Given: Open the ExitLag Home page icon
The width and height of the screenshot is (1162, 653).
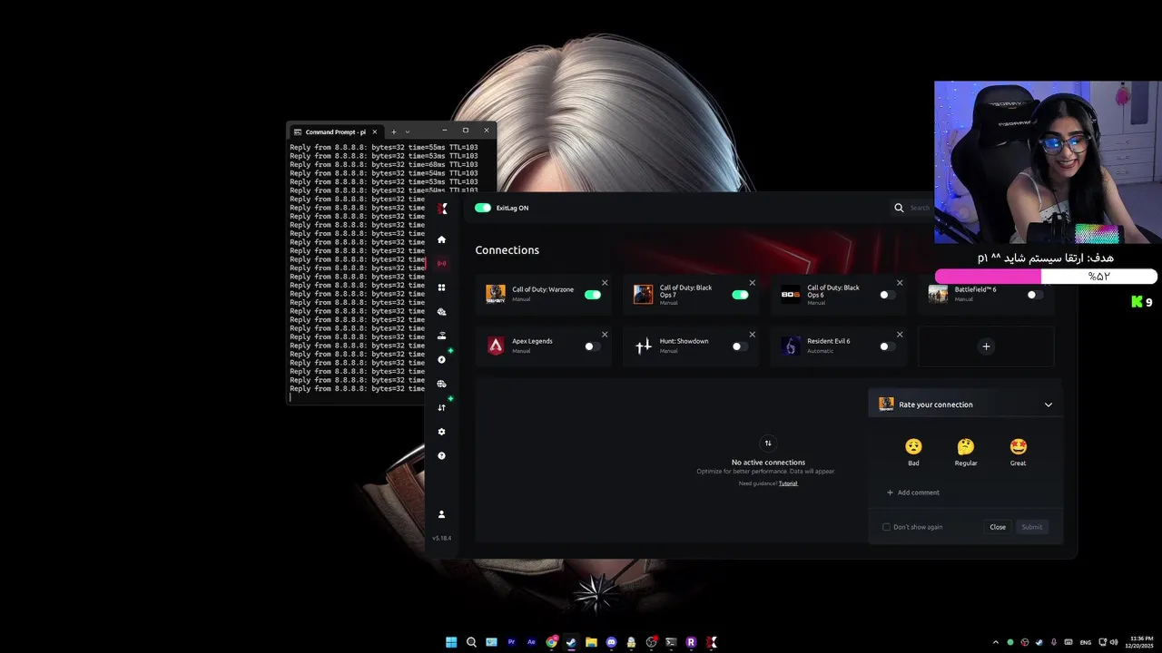Looking at the screenshot, I should tap(442, 239).
